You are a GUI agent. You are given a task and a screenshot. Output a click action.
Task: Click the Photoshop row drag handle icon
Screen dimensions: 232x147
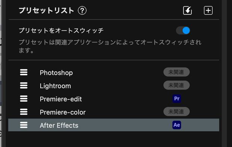coord(24,72)
